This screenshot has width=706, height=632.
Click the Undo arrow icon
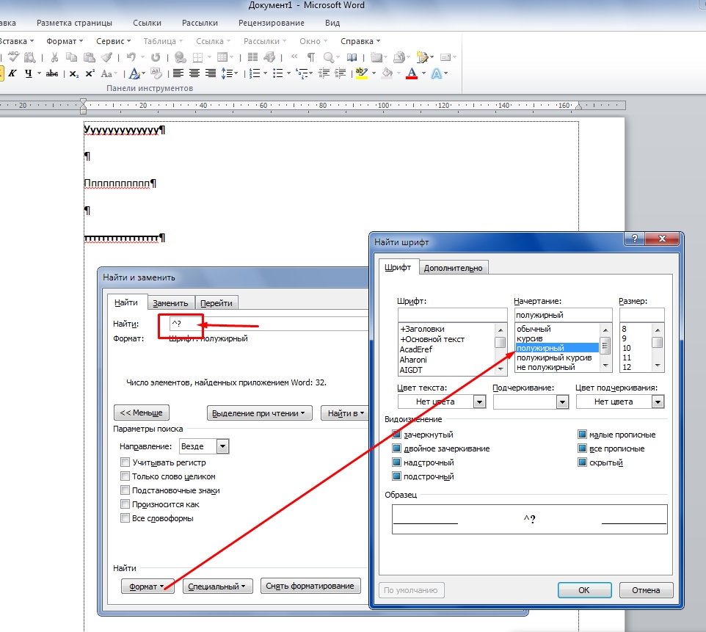(x=131, y=57)
